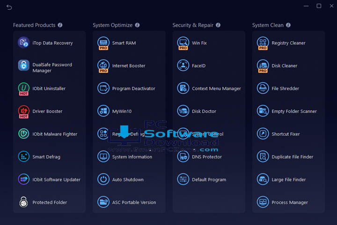
Task: Click the 'Registry Cleaner' label
Action: [x=289, y=43]
